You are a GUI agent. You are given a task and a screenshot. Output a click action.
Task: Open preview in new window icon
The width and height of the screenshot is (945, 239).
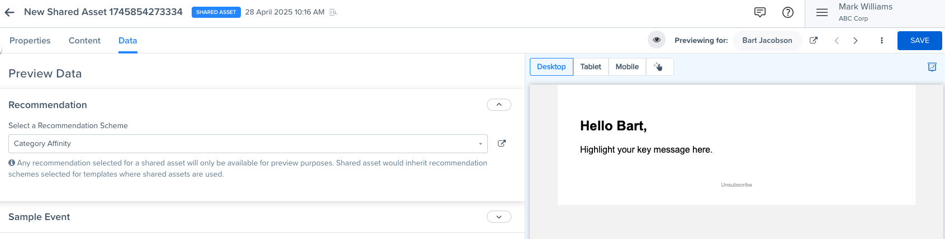pyautogui.click(x=814, y=40)
